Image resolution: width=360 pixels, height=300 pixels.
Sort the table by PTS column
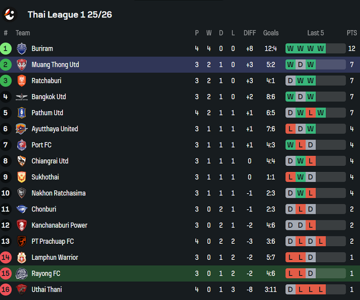pos(352,33)
